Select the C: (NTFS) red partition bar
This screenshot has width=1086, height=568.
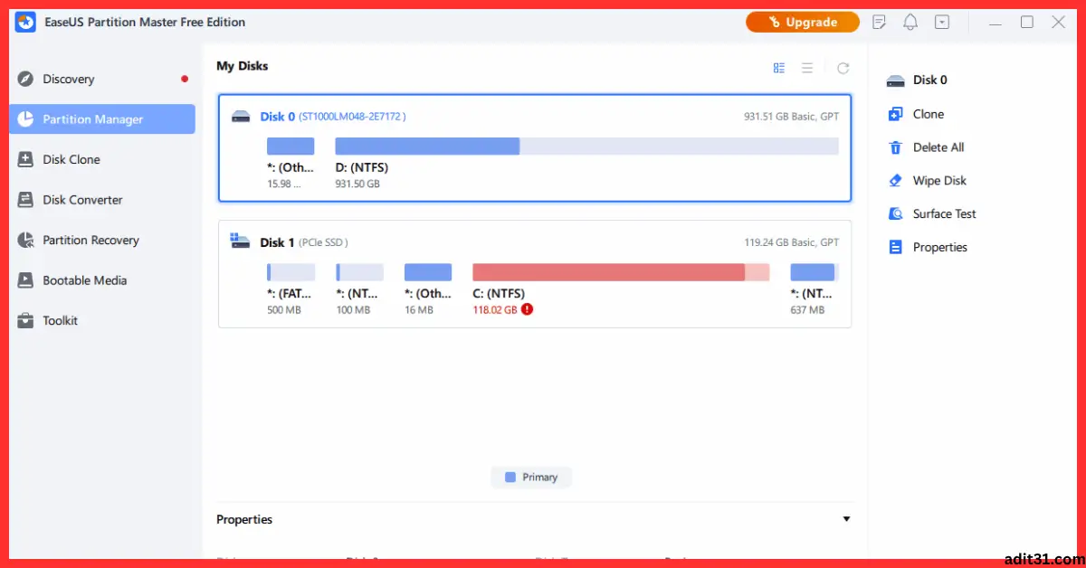[x=621, y=272]
